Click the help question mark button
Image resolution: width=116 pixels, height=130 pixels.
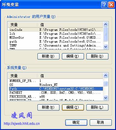(104, 5)
